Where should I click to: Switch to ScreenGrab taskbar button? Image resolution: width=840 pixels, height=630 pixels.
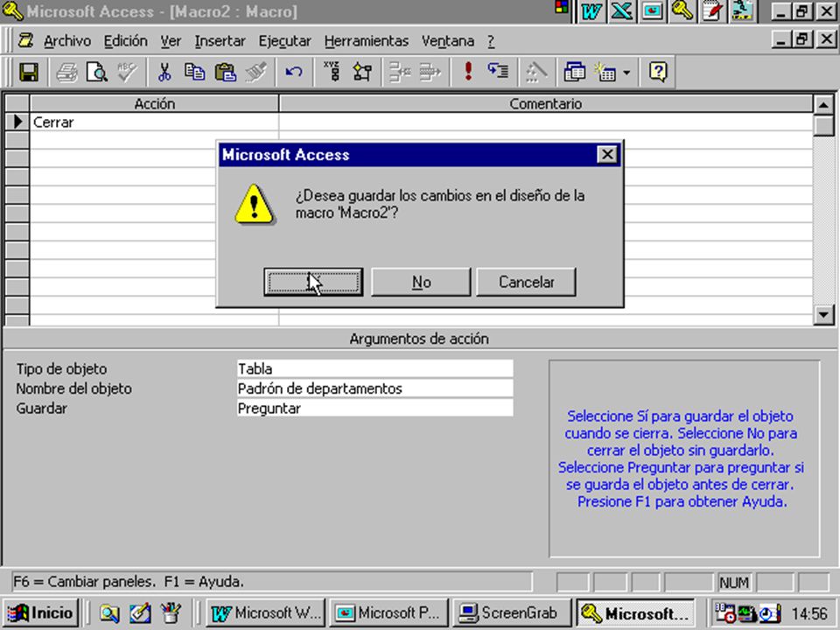point(512,612)
